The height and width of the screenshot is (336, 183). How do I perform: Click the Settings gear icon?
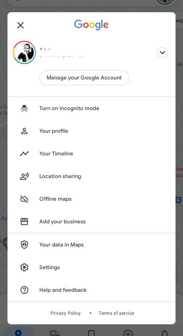[24, 267]
